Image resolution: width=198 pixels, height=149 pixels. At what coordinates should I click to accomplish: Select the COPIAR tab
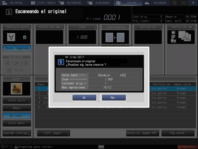[x=128, y=3]
